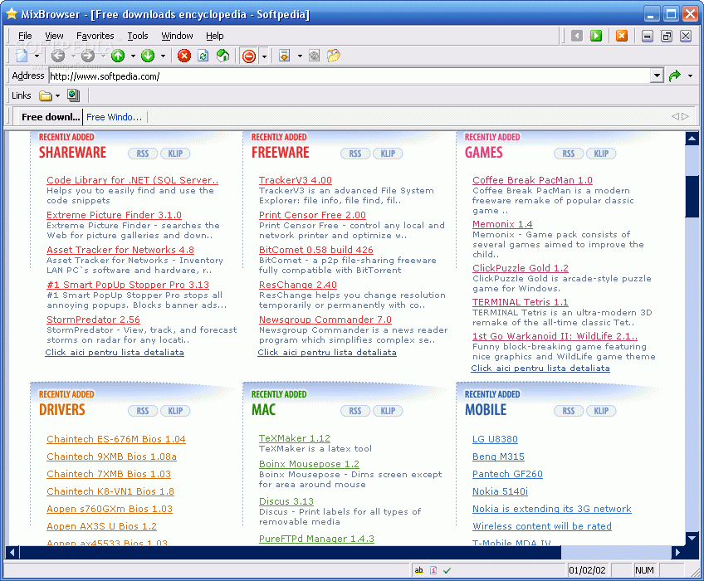
Task: Click the green down arrow icon
Action: [148, 56]
